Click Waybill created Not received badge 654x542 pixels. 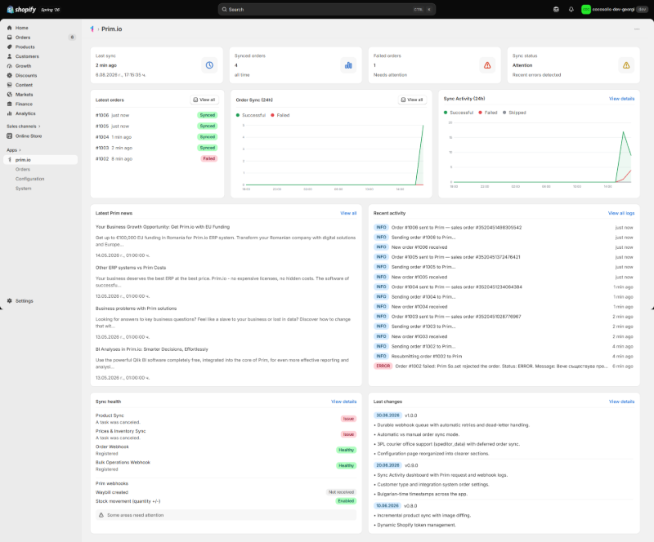point(341,492)
